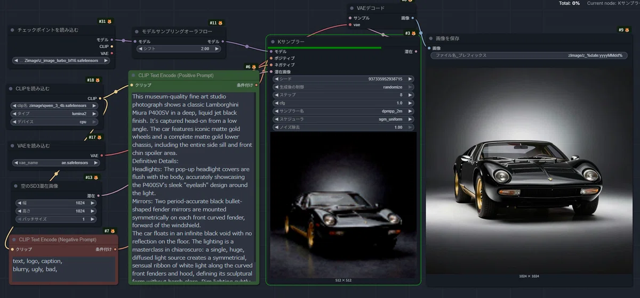The width and height of the screenshot is (640, 298).
Task: Click the 条件付け output socket on Negative Prompt
Action: (x=116, y=249)
